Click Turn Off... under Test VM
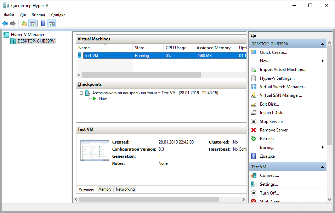 (x=269, y=193)
